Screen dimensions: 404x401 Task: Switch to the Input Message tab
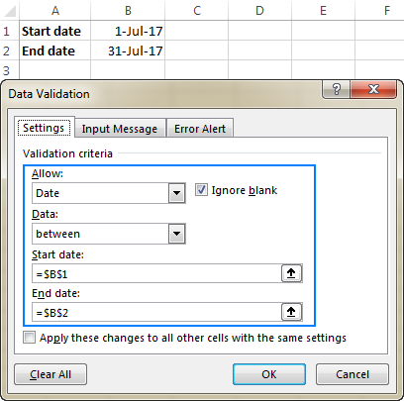[120, 129]
